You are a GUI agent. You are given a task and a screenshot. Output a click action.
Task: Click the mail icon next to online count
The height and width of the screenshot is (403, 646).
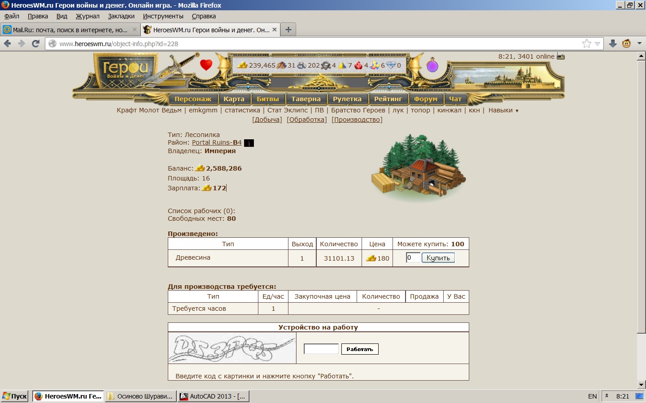561,56
